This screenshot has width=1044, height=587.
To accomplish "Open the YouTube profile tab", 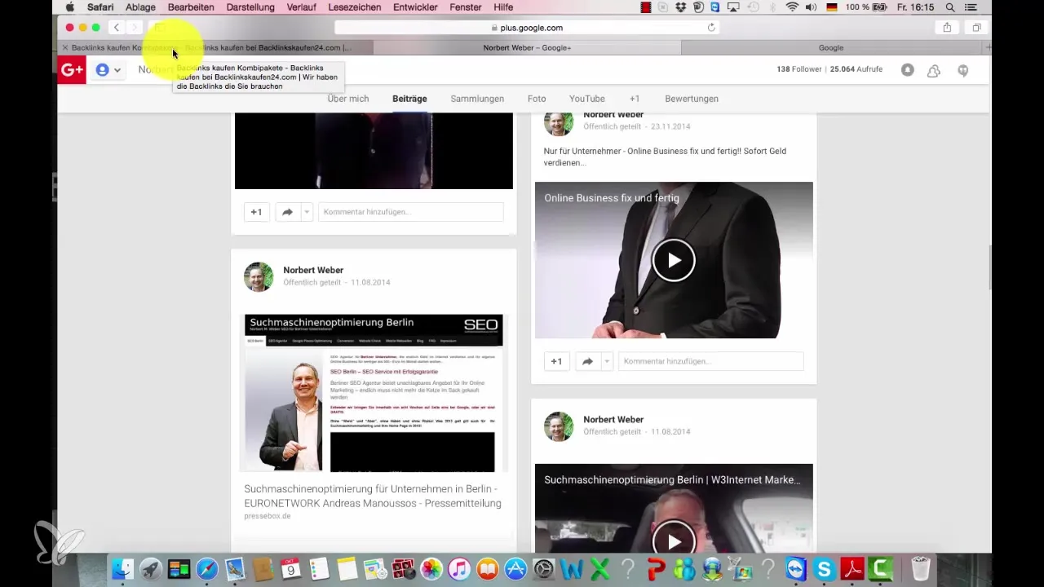I will tap(587, 99).
